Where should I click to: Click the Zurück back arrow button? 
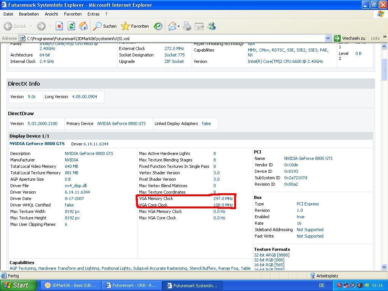(x=15, y=26)
